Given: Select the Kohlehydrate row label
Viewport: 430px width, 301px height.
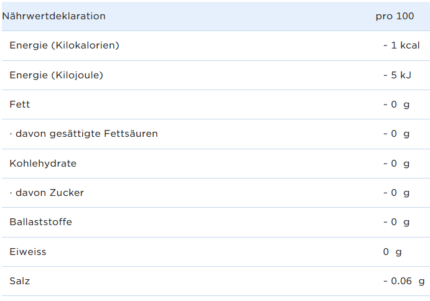Looking at the screenshot, I should click(x=43, y=164).
